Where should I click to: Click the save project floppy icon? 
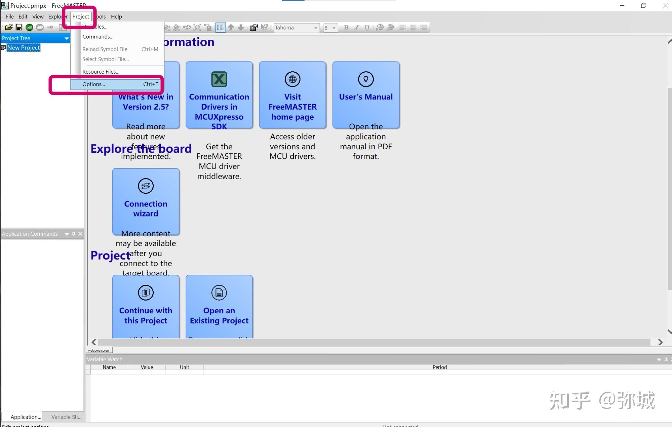coord(19,27)
